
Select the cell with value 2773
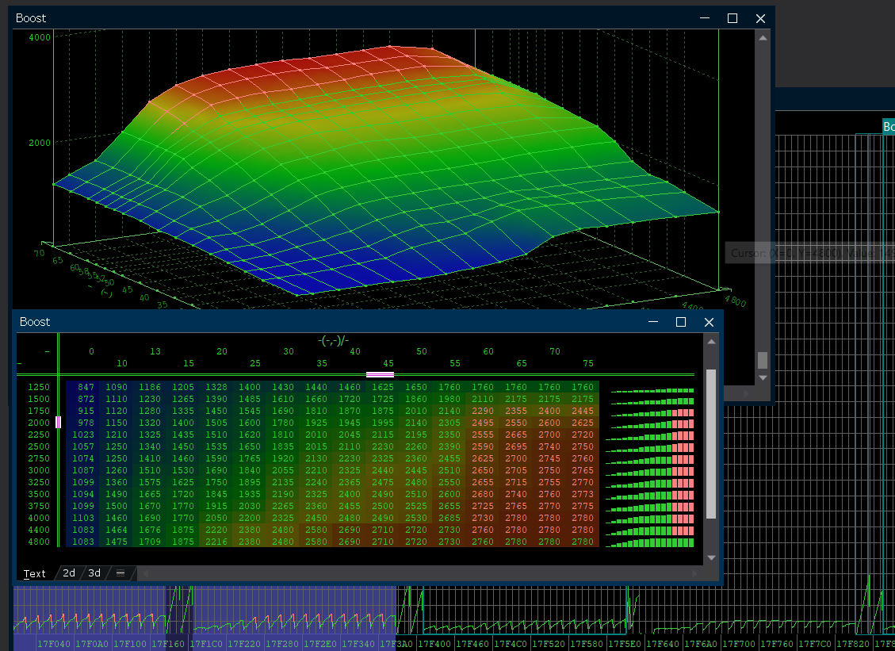[x=583, y=495]
